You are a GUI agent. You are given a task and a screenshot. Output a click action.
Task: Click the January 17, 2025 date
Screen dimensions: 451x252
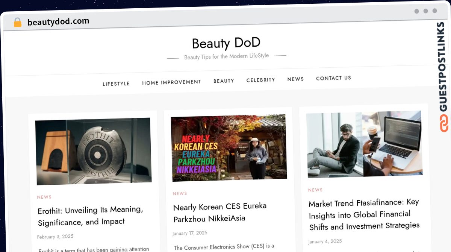tap(190, 233)
